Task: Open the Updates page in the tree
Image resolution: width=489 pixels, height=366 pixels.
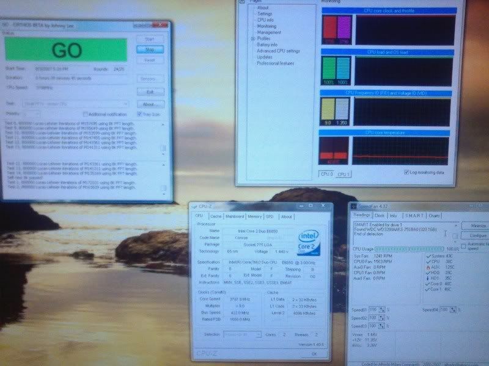Action: 265,57
